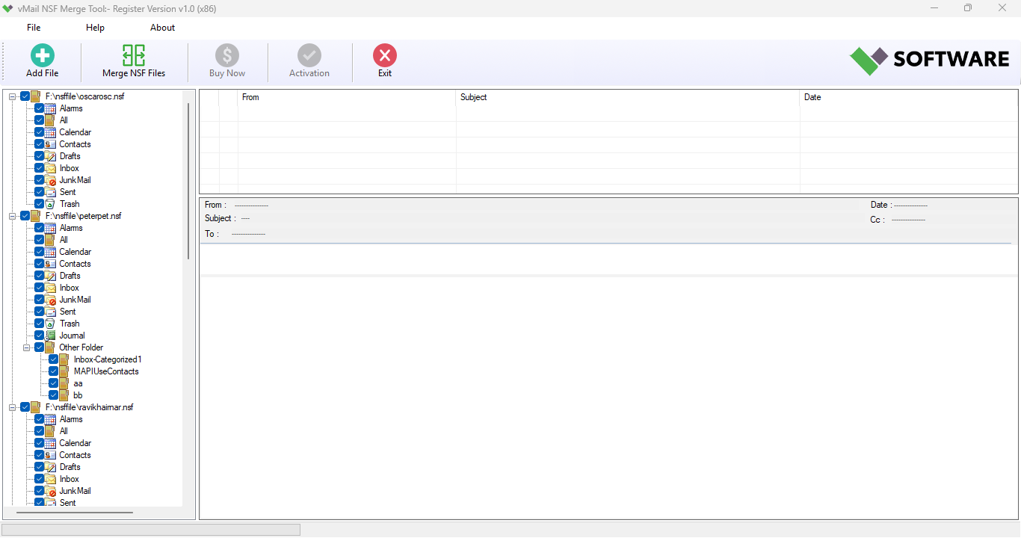This screenshot has width=1021, height=538.
Task: Select JunkMail icon under peterpet.nsf
Action: tap(50, 300)
